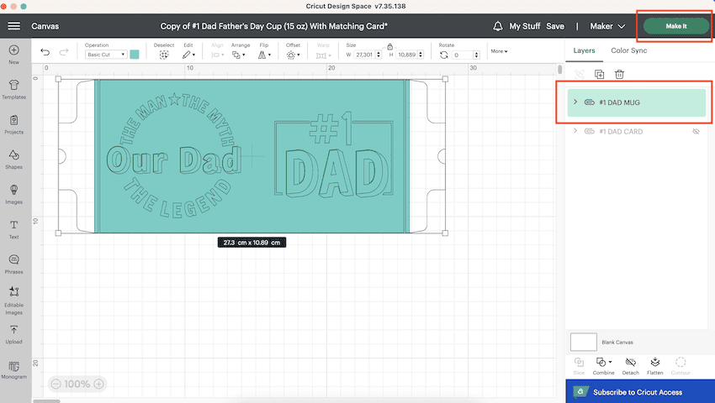Switch to the Layers tab
Viewport: 715px width, 403px height.
tap(584, 50)
